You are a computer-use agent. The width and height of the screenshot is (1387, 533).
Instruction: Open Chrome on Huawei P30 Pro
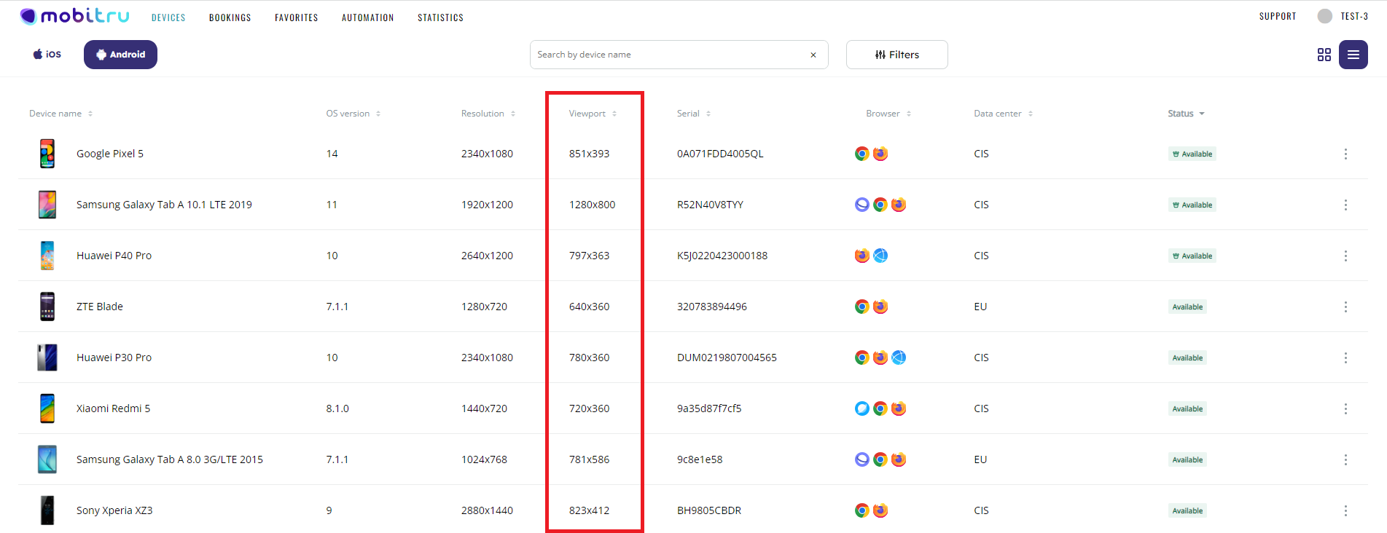tap(862, 358)
